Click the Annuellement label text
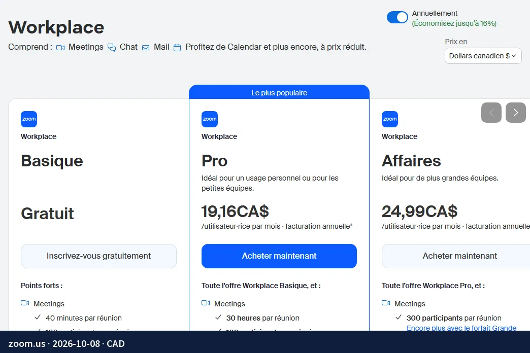The image size is (530, 353). [435, 13]
